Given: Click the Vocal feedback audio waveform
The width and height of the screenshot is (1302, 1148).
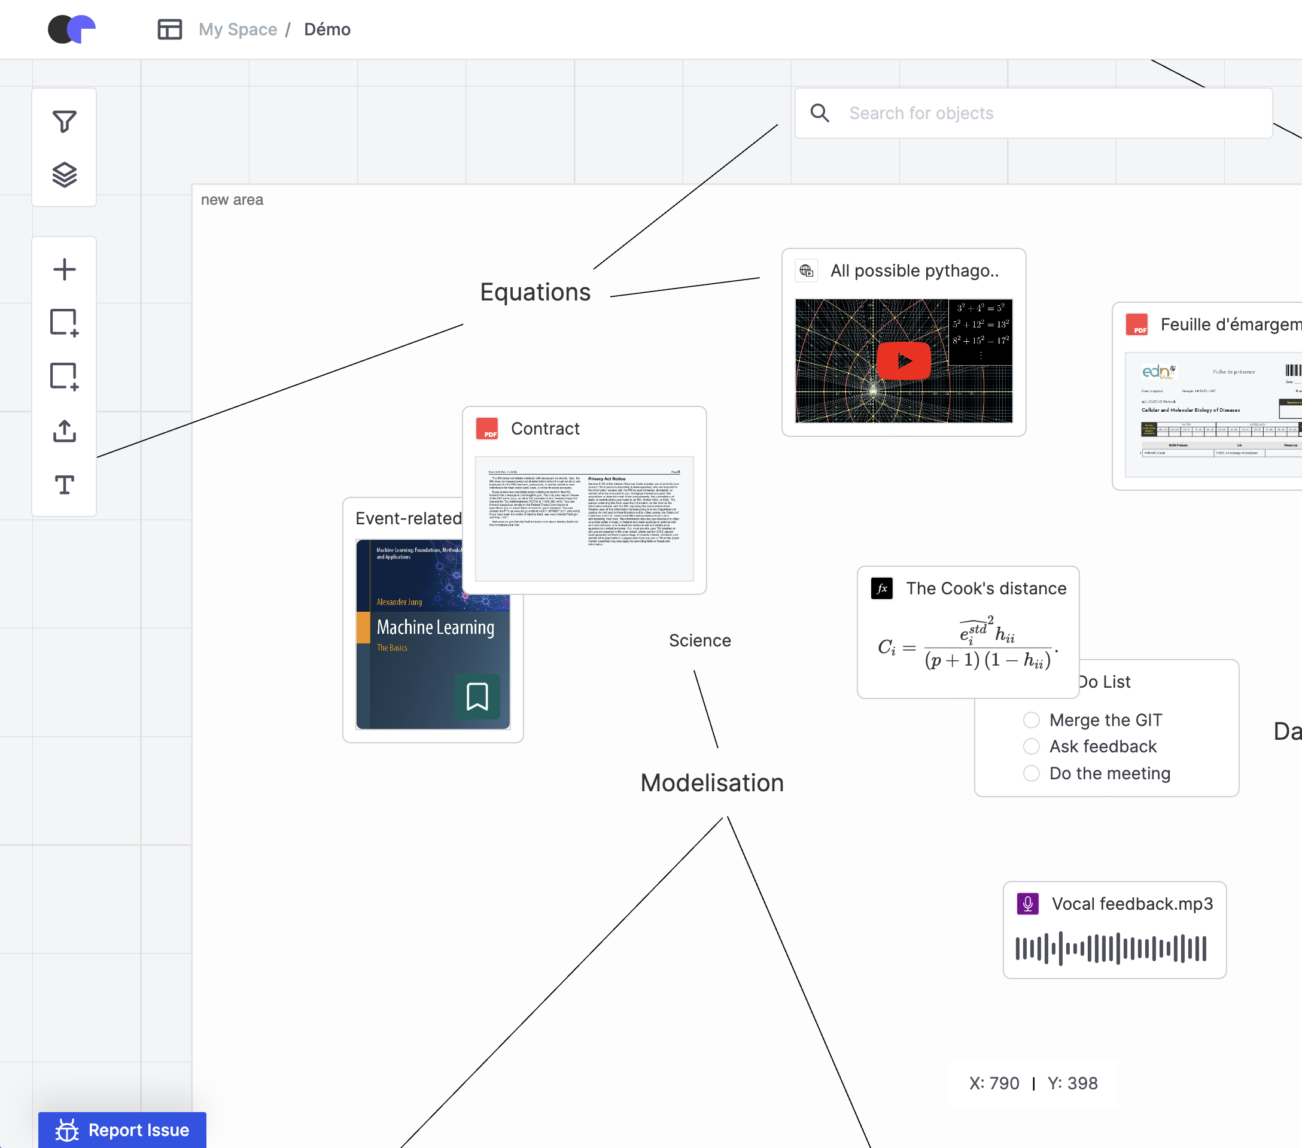Looking at the screenshot, I should point(1111,948).
